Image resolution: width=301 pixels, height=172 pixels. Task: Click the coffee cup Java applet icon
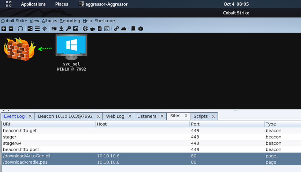pyautogui.click(x=93, y=29)
